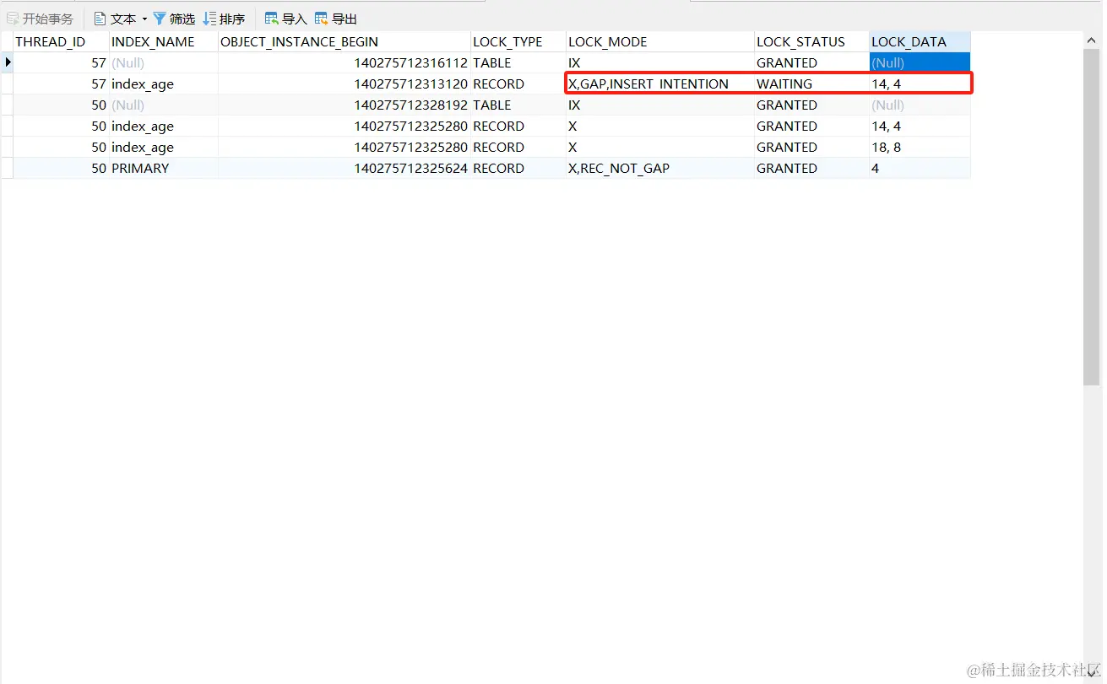Select the LOCK_DATA cell showing 18, 8
Viewport: 1107px width, 684px height.
pos(920,147)
